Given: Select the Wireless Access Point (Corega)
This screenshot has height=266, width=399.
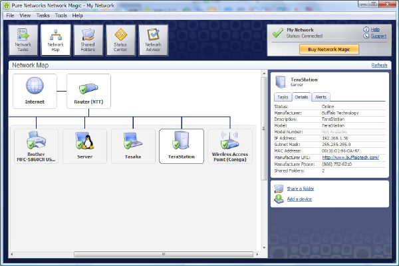Looking at the screenshot, I should coord(230,146).
